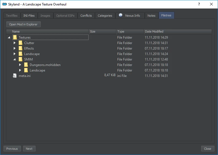The width and height of the screenshot is (218, 155).
Task: Go to the Previous mod
Action: (12, 149)
